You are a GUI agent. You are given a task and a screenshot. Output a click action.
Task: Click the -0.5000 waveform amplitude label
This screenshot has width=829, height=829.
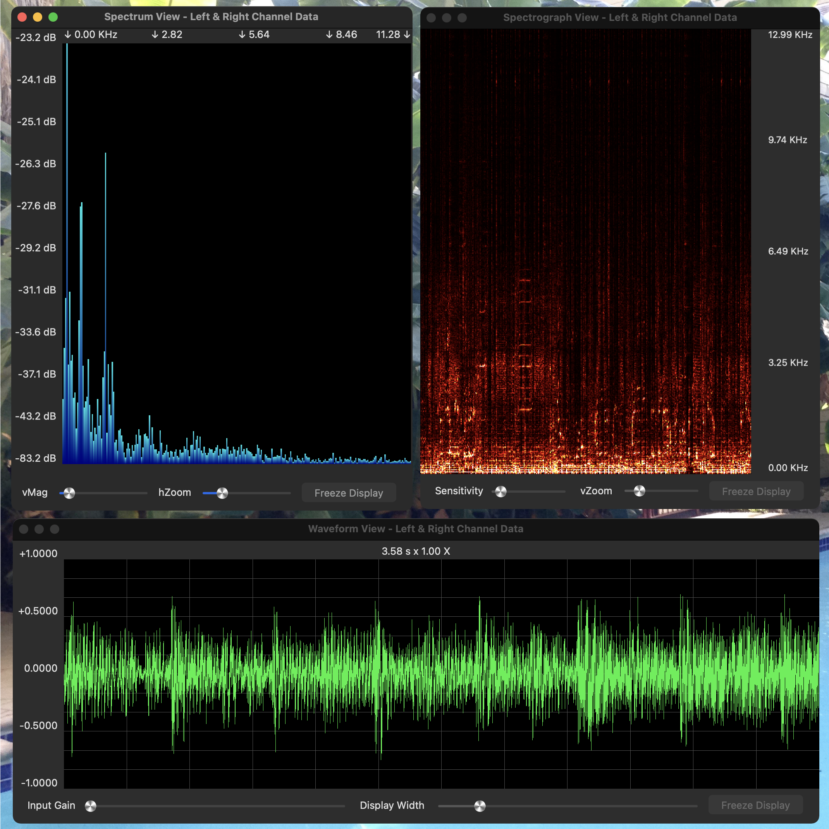pos(38,725)
